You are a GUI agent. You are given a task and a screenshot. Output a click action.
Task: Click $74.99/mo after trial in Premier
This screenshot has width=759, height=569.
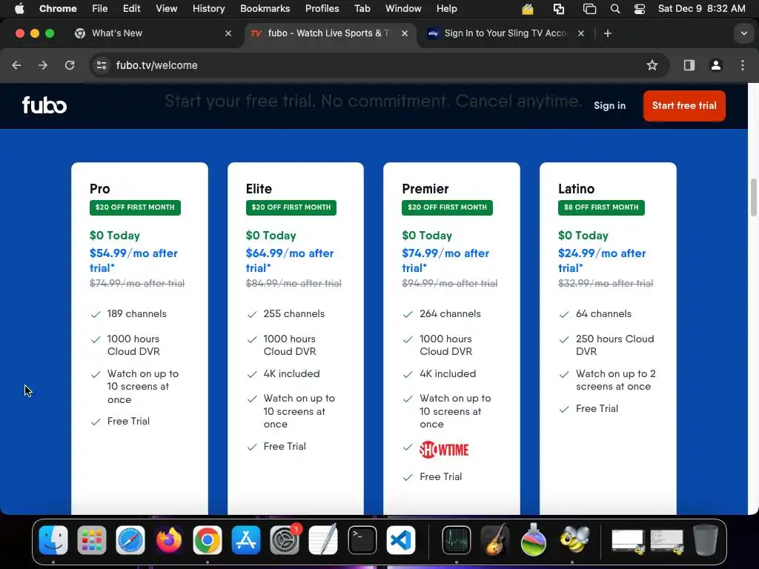click(x=445, y=260)
